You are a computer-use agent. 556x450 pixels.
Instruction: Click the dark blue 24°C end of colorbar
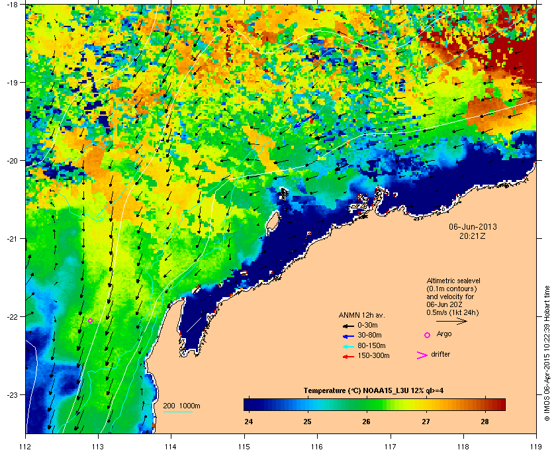(248, 404)
